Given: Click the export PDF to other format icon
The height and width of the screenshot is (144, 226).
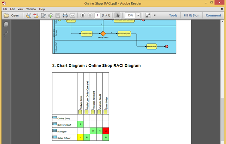Looking at the screenshot, I should (28, 15).
